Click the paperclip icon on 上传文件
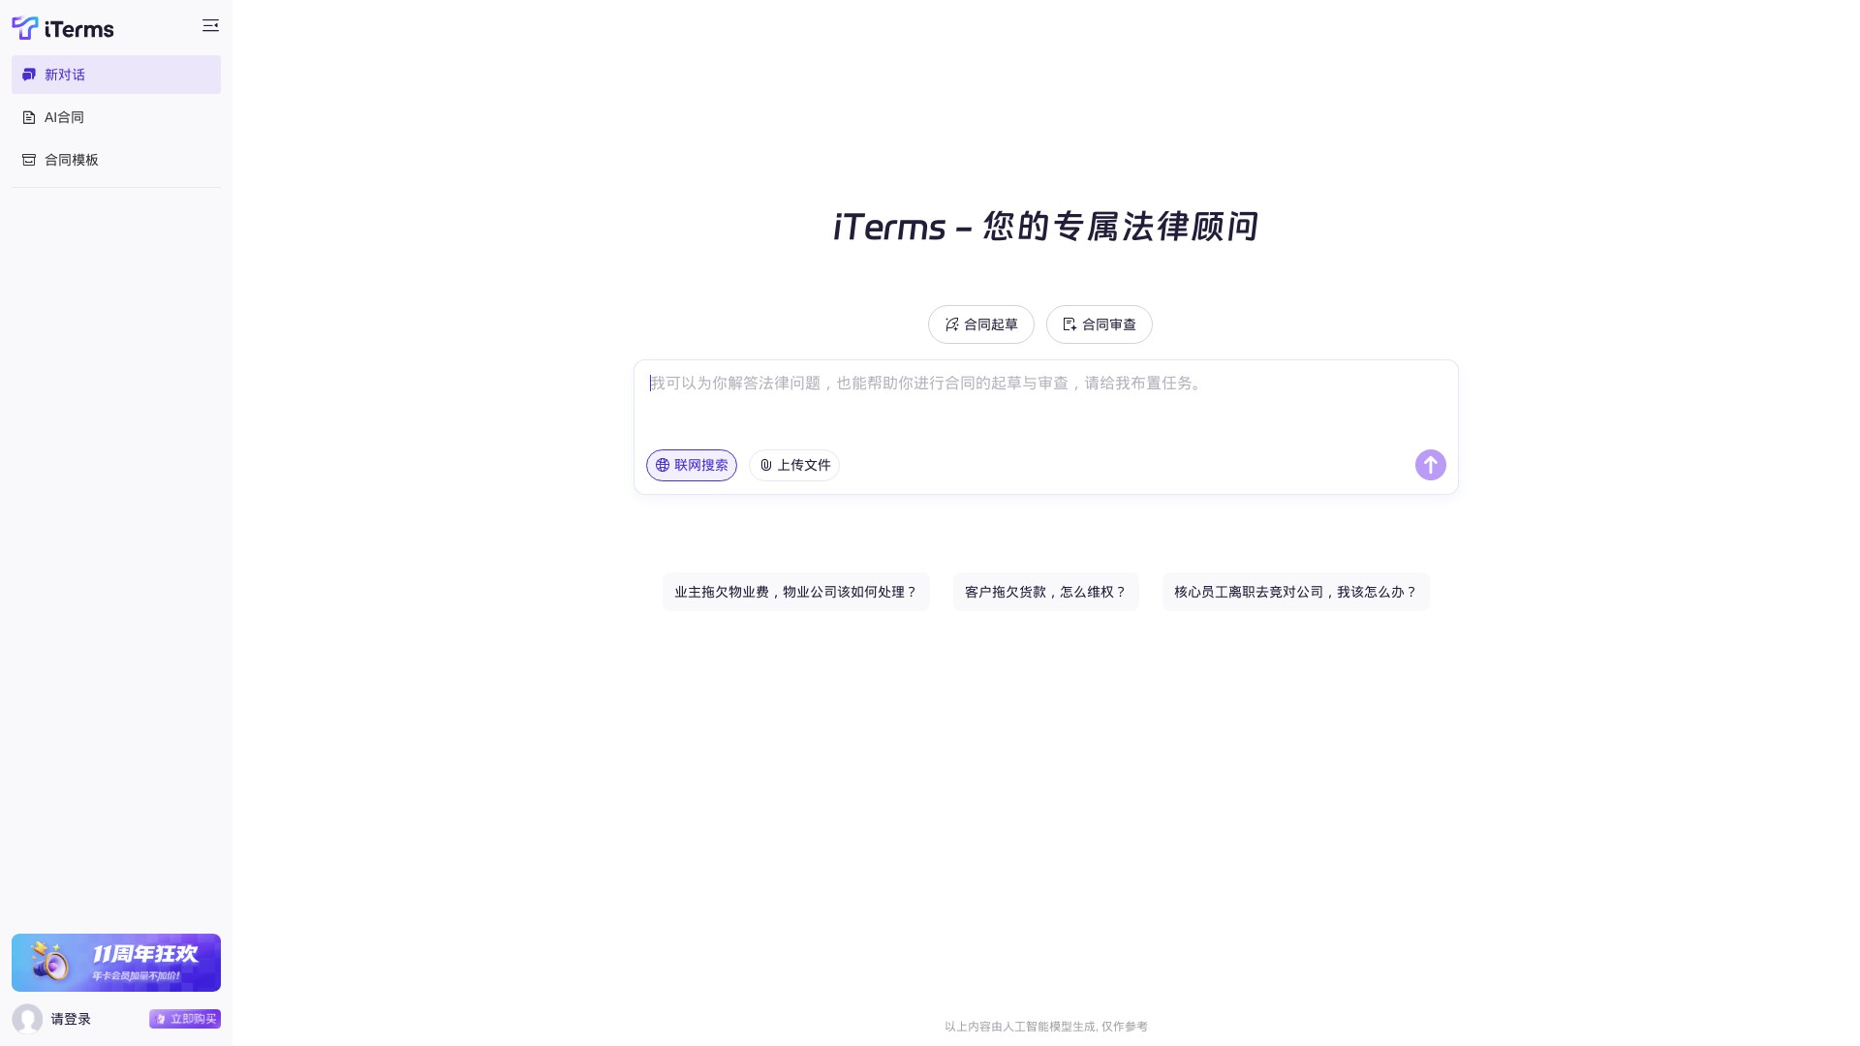Image resolution: width=1860 pixels, height=1046 pixels. point(767,465)
